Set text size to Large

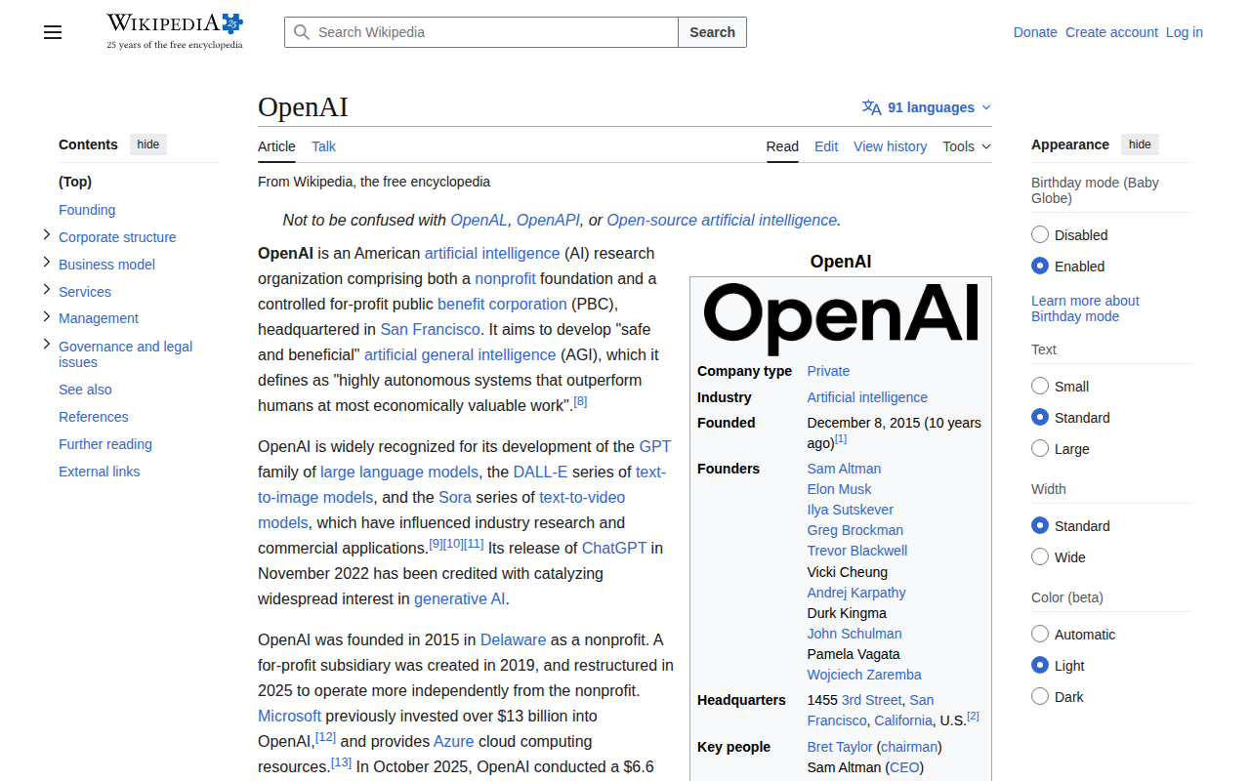1040,448
